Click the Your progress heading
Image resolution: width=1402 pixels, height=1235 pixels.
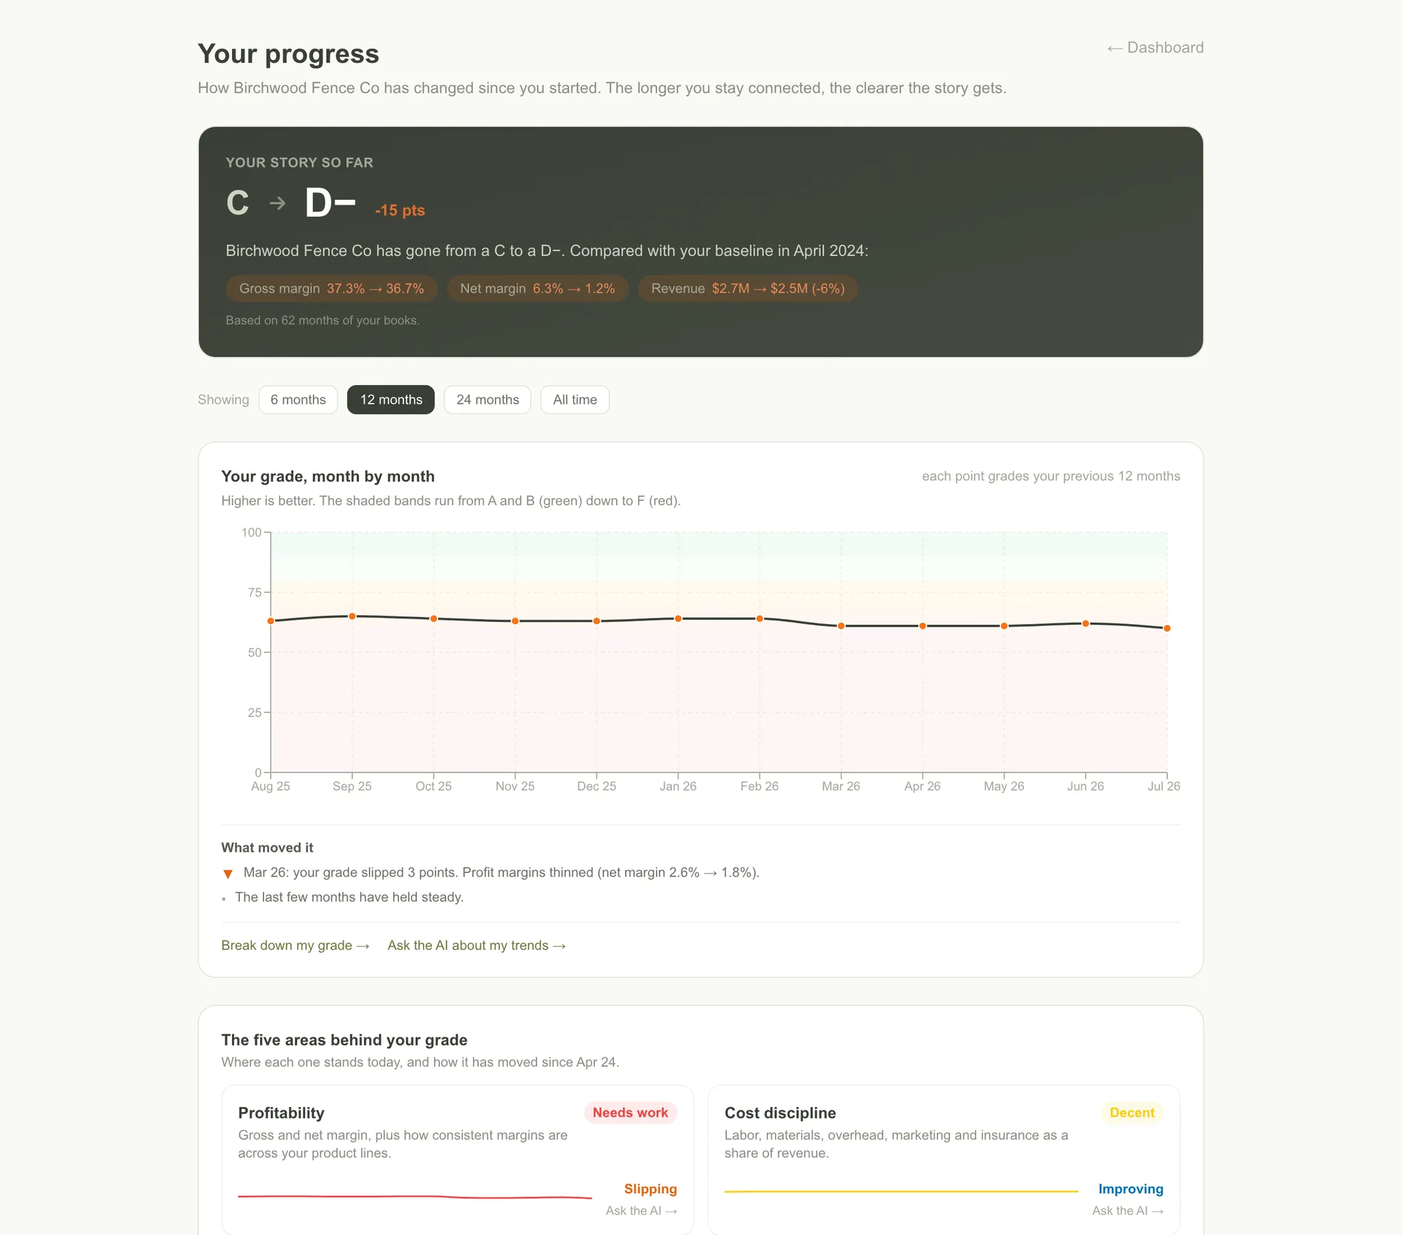[288, 53]
